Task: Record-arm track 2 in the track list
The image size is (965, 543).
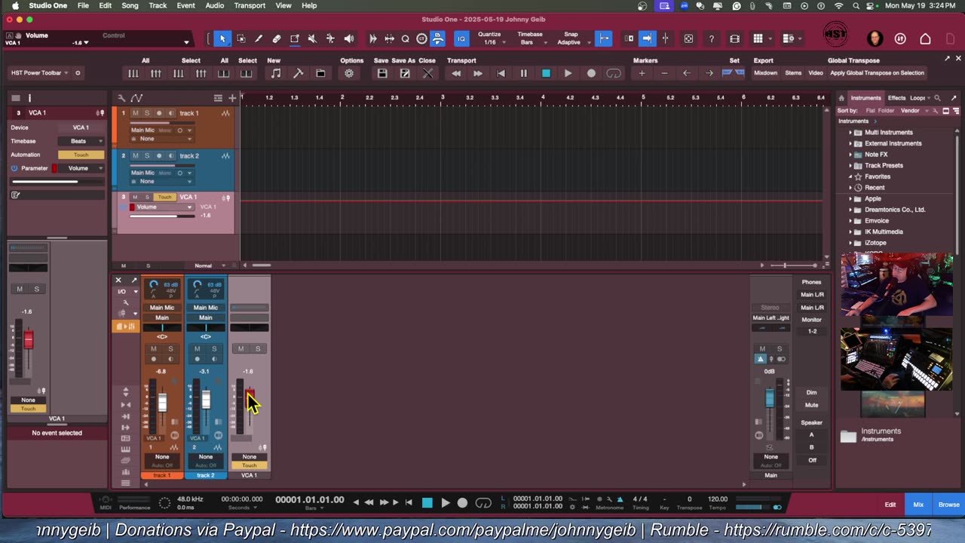Action: pos(158,155)
